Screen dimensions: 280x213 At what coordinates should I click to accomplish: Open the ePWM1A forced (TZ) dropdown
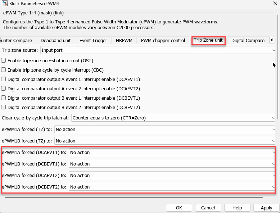point(165,129)
